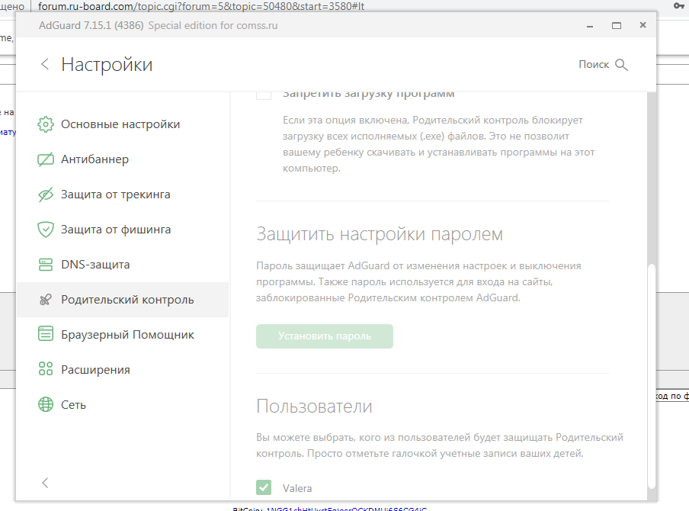The width and height of the screenshot is (689, 511).
Task: Select Родительский контроль in the sidebar
Action: pos(122,300)
